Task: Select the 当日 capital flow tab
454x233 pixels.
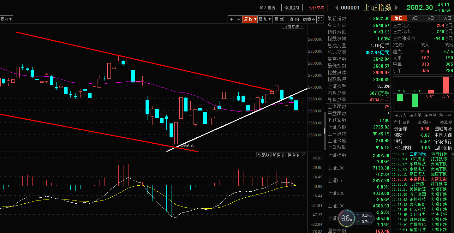Action: pyautogui.click(x=399, y=18)
